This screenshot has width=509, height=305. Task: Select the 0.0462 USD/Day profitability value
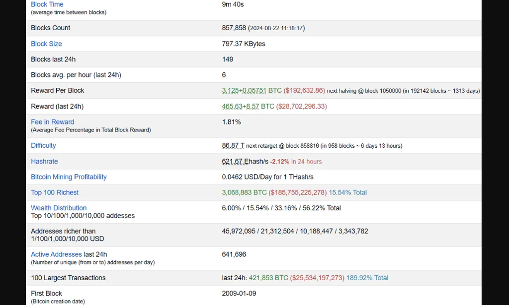(x=268, y=177)
